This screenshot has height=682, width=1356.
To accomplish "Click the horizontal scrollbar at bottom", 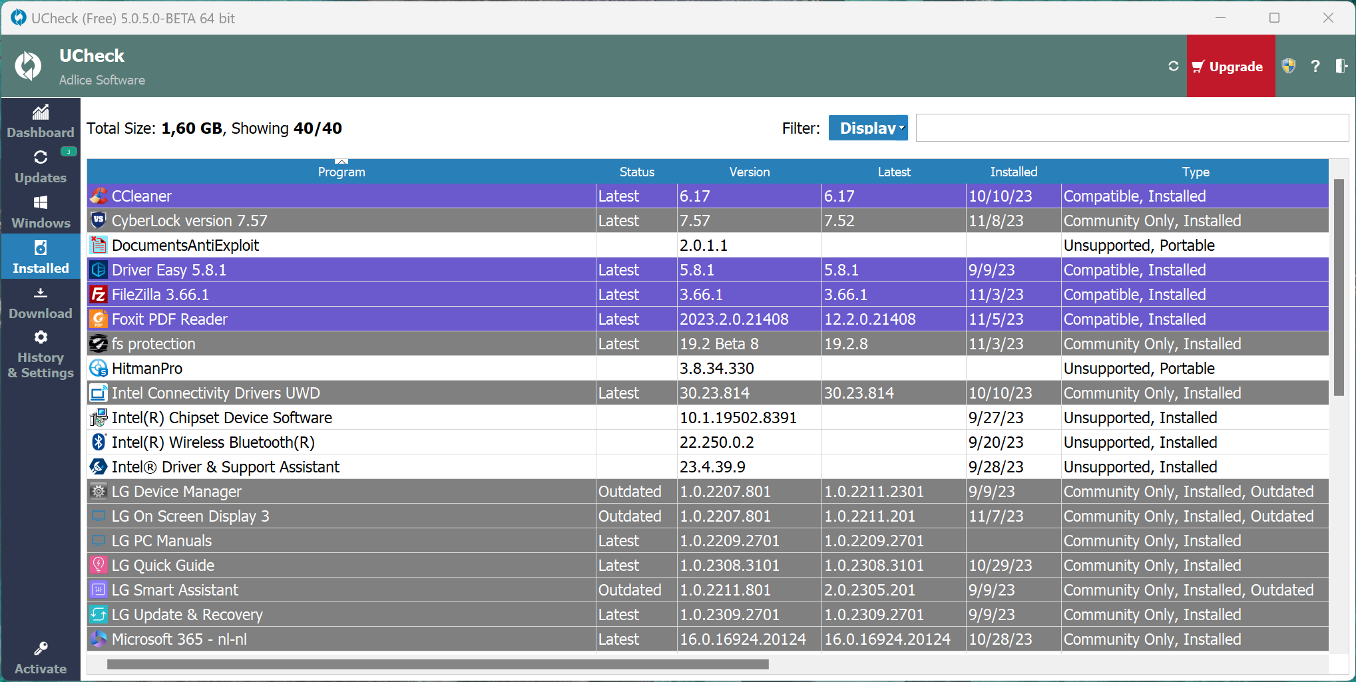I will click(x=437, y=664).
